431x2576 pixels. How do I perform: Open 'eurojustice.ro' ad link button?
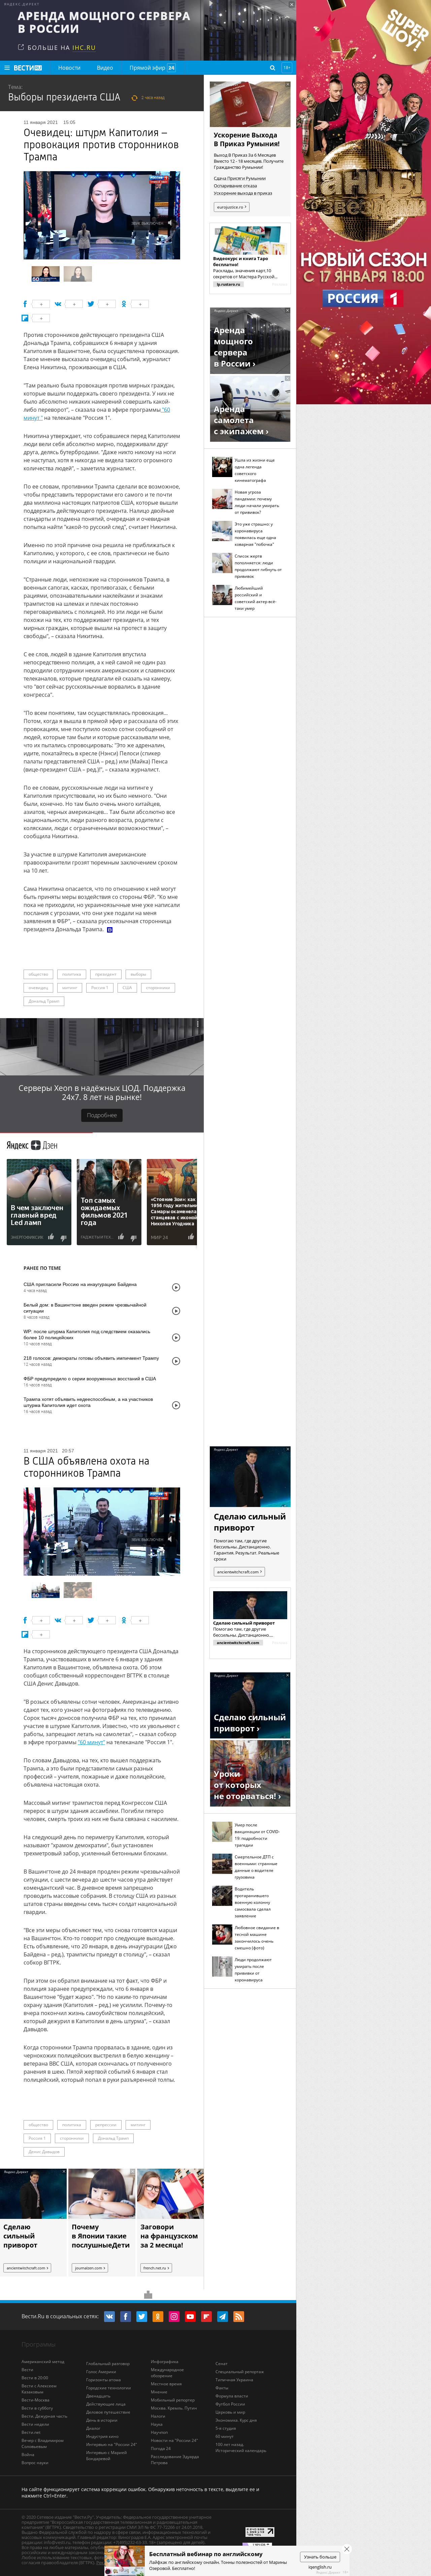click(232, 207)
